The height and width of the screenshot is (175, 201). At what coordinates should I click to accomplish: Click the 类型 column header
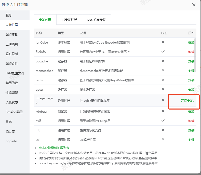click(61, 33)
